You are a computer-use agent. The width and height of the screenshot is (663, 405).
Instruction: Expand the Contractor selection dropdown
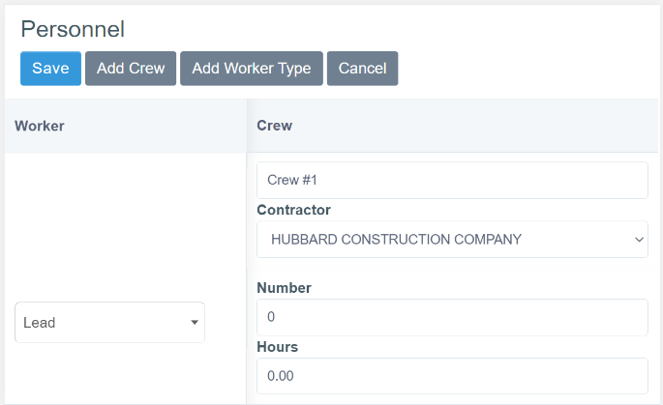452,239
